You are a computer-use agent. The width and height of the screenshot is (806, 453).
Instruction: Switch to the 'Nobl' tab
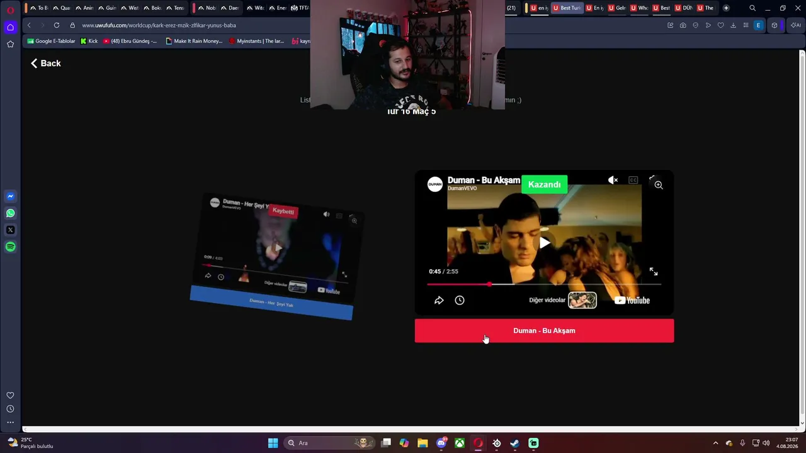(x=207, y=8)
